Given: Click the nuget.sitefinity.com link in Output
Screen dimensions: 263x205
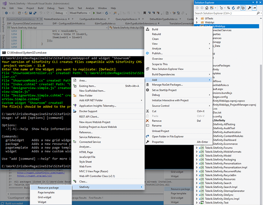Looking at the screenshot, I should (41, 173).
